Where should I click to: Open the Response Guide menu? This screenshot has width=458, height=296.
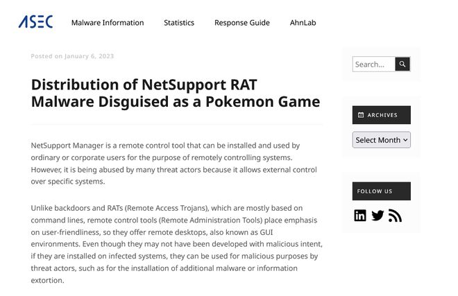coord(242,23)
